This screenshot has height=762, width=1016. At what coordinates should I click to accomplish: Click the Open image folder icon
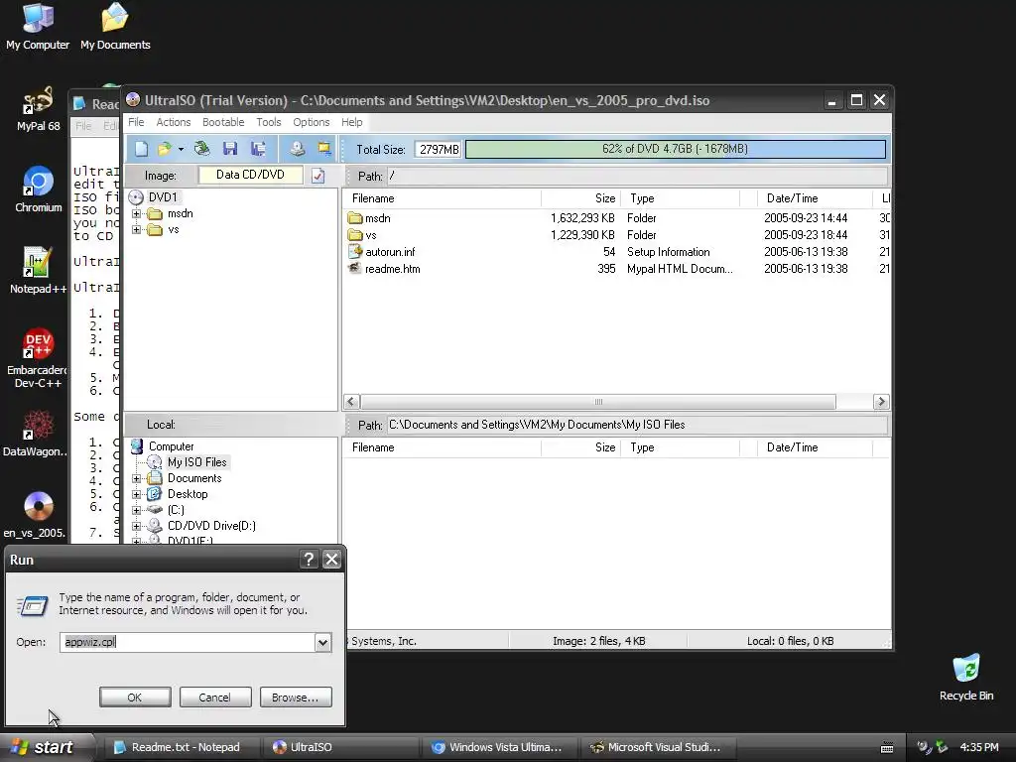click(164, 149)
